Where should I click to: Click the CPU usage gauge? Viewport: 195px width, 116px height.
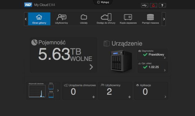tap(51, 87)
